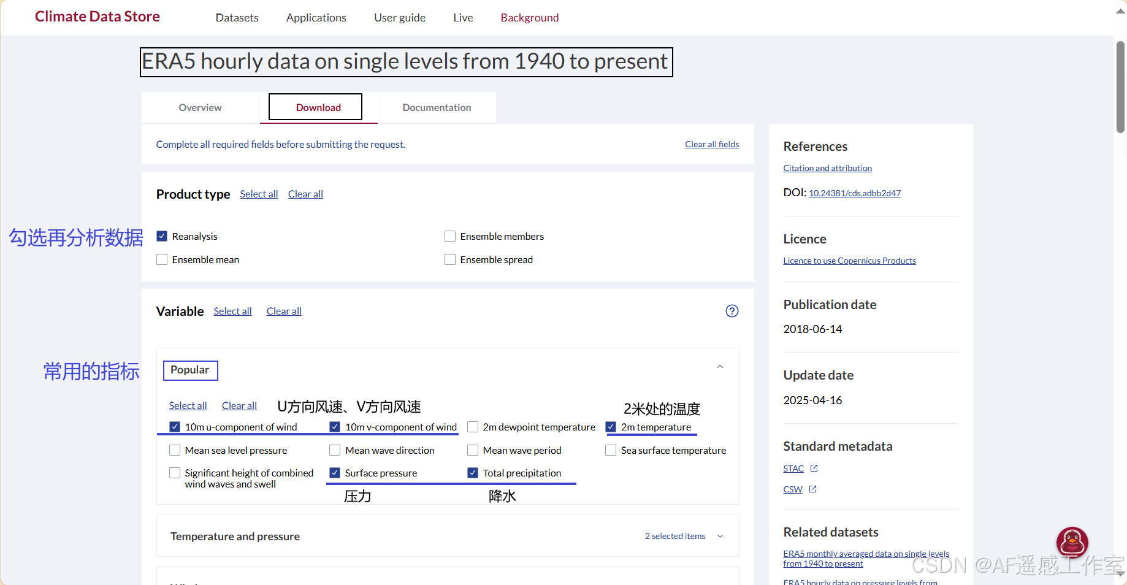
Task: Switch to the Documentation tab
Action: tap(437, 107)
